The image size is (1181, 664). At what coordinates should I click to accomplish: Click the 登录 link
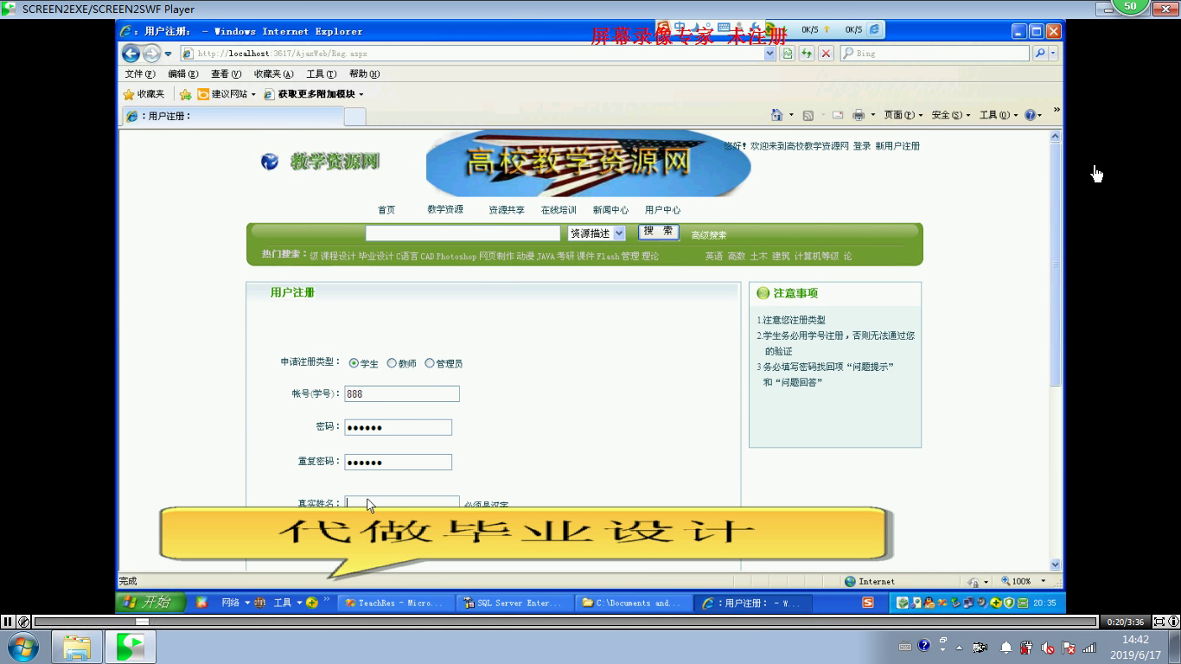click(862, 146)
